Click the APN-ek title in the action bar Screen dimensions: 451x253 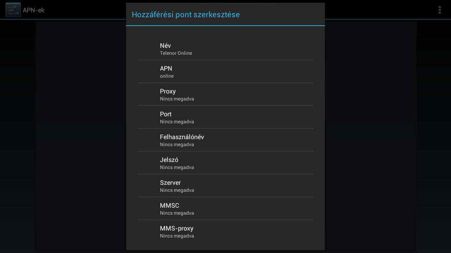click(33, 10)
